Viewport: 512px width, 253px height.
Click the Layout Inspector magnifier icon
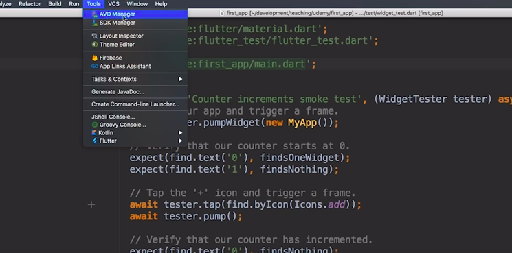(94, 36)
